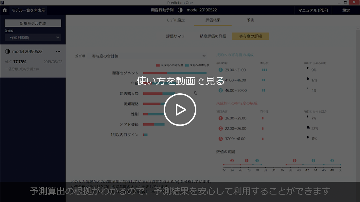Click the 41.00~46.00 range text

point(236,80)
